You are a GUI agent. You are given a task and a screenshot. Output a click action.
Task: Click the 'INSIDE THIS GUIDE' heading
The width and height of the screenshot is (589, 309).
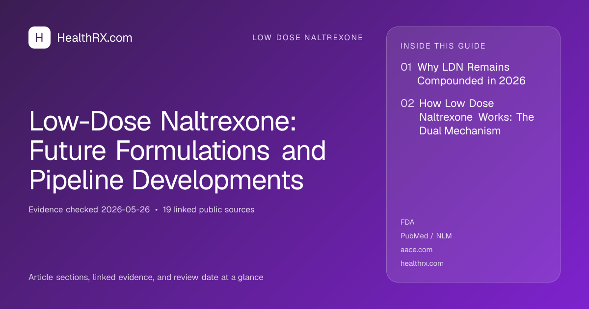tap(443, 46)
